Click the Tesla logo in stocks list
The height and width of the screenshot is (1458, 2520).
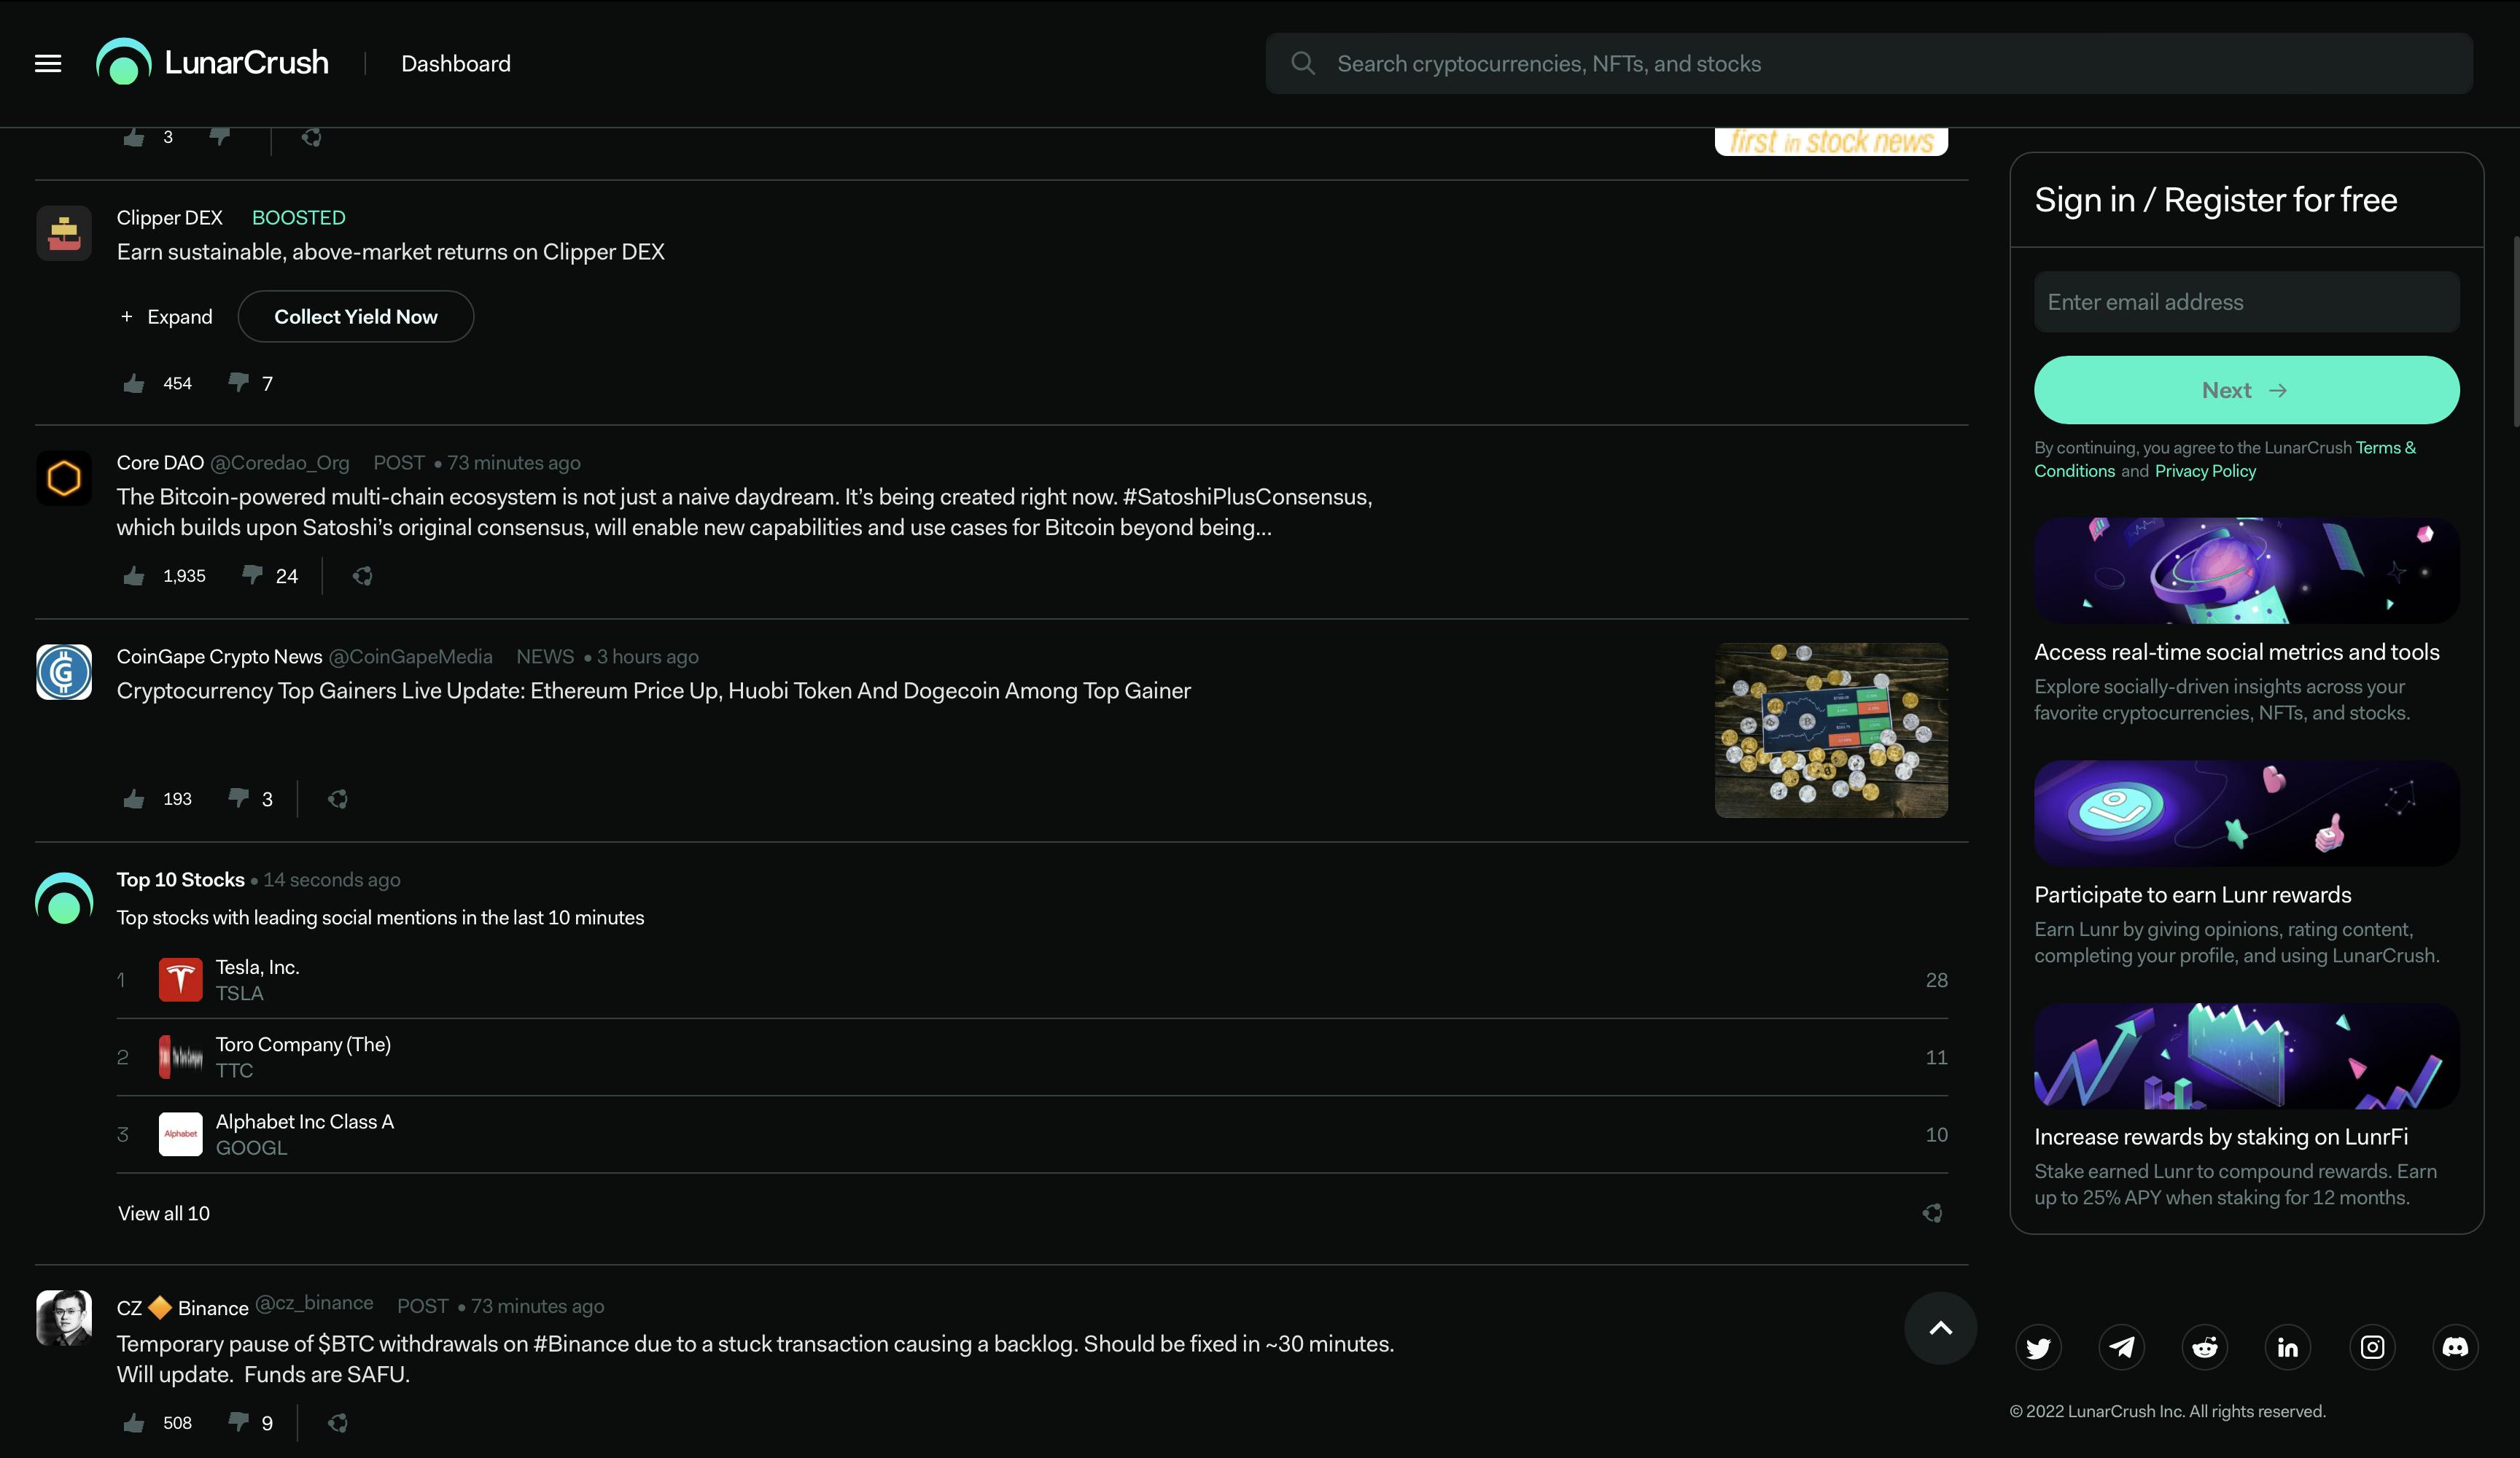coord(180,980)
